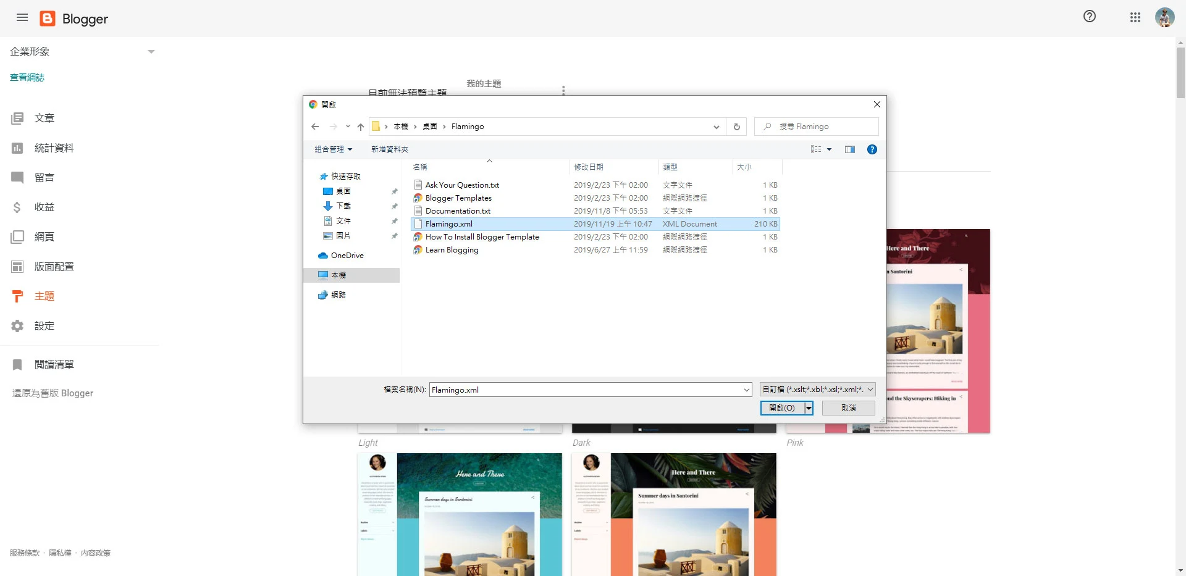The height and width of the screenshot is (576, 1186).
Task: Select 圖片 in quick access list
Action: pos(343,236)
